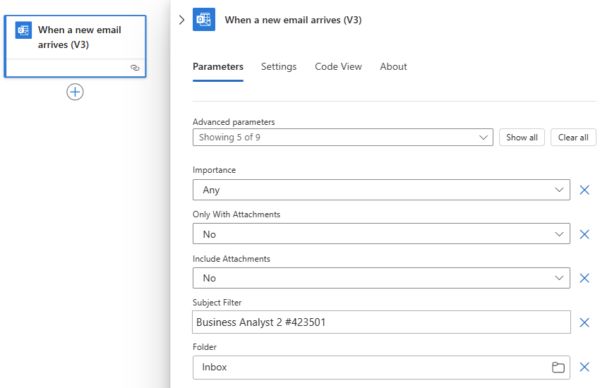Click the add step plus icon
This screenshot has height=388, width=600.
pos(75,92)
